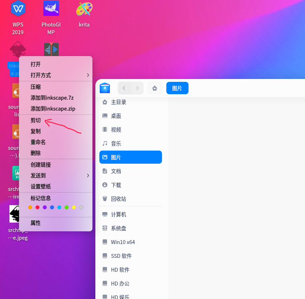Choose 设置壁纸 in the context menu
The image size is (305, 299).
(x=56, y=187)
